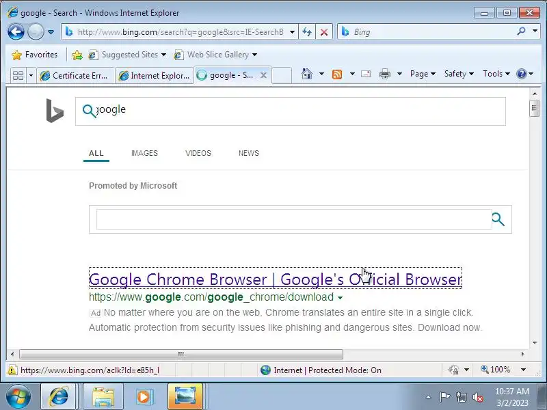Screen dimensions: 547x410
Task: Click the Refresh page icon
Action: (x=307, y=32)
